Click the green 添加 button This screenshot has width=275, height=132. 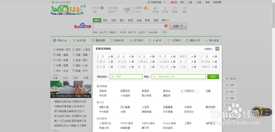click(x=213, y=77)
